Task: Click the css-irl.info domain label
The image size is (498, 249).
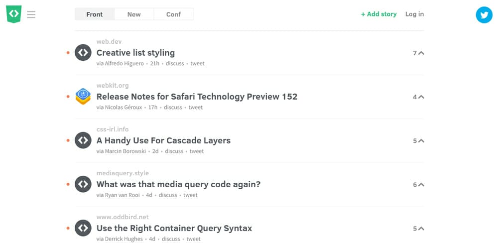Action: tap(113, 129)
